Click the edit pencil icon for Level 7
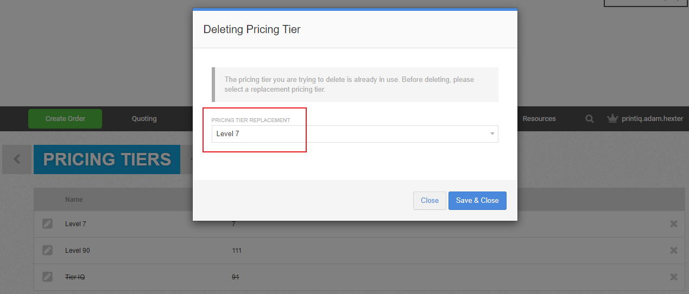Image resolution: width=689 pixels, height=294 pixels. coord(48,223)
